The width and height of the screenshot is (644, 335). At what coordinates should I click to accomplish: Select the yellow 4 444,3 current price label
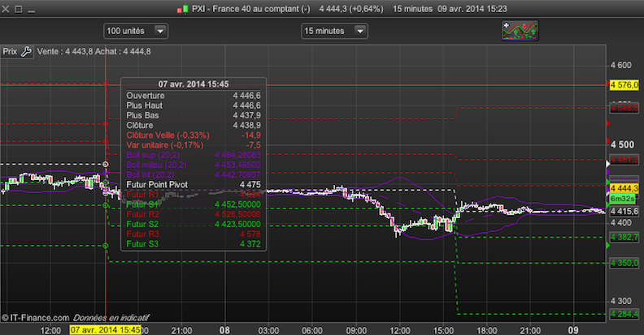pos(624,188)
